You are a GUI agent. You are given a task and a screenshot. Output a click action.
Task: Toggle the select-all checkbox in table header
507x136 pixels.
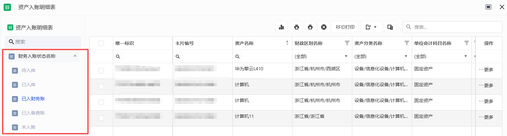pyautogui.click(x=101, y=43)
